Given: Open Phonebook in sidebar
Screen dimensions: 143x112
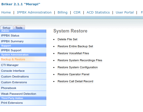Looking at the screenshot, I should pos(23,88).
